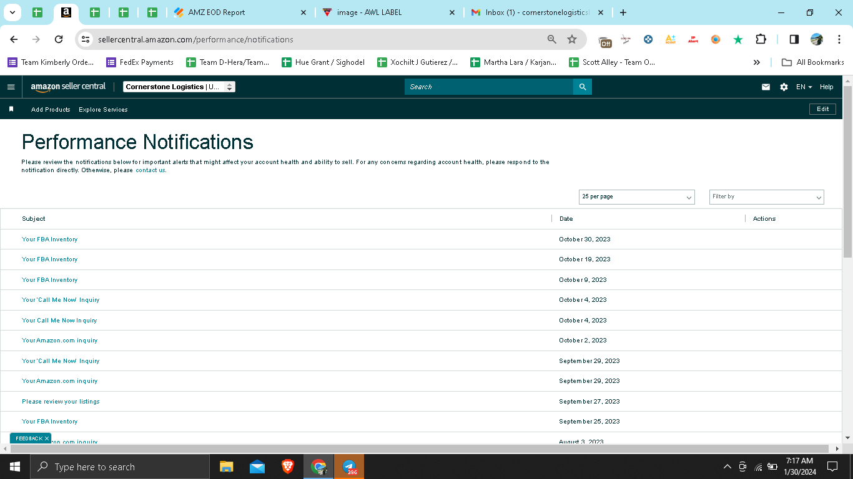Viewport: 853px width, 479px height.
Task: Toggle the browser side panel
Action: coord(794,39)
